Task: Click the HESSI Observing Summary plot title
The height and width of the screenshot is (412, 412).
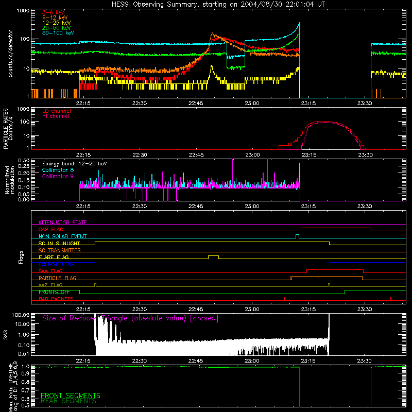Action: (218, 5)
